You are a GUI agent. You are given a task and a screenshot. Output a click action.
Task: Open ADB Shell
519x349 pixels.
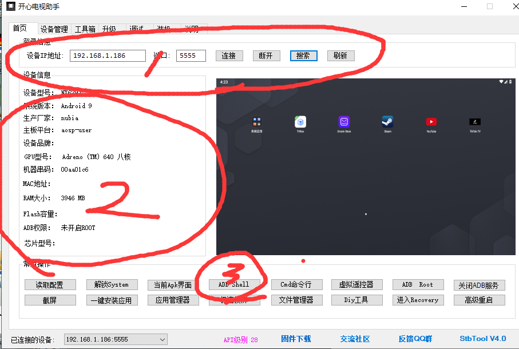pos(235,285)
